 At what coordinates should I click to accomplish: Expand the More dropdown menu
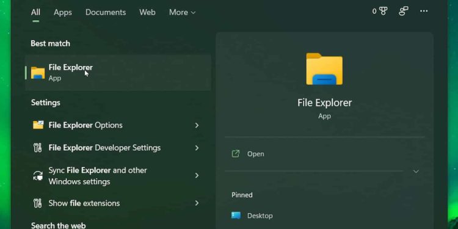(182, 12)
